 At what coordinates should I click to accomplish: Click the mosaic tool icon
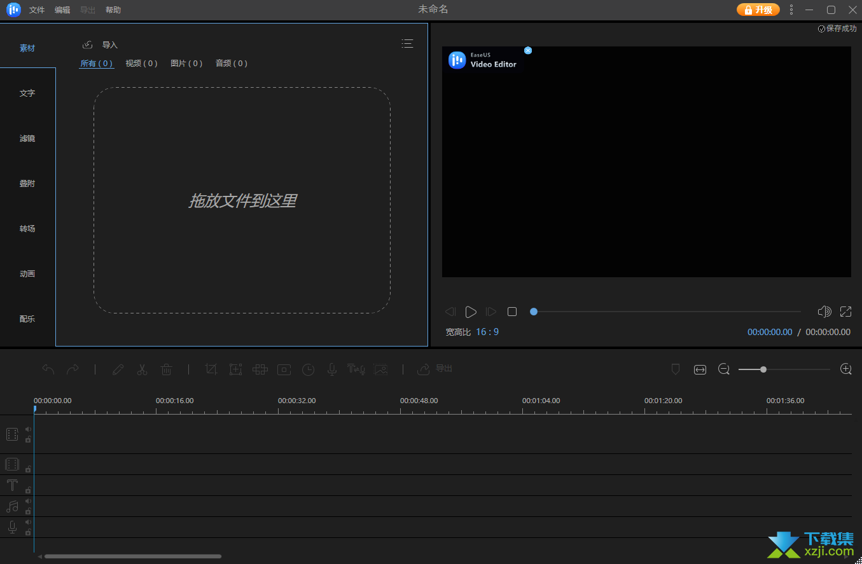tap(260, 369)
